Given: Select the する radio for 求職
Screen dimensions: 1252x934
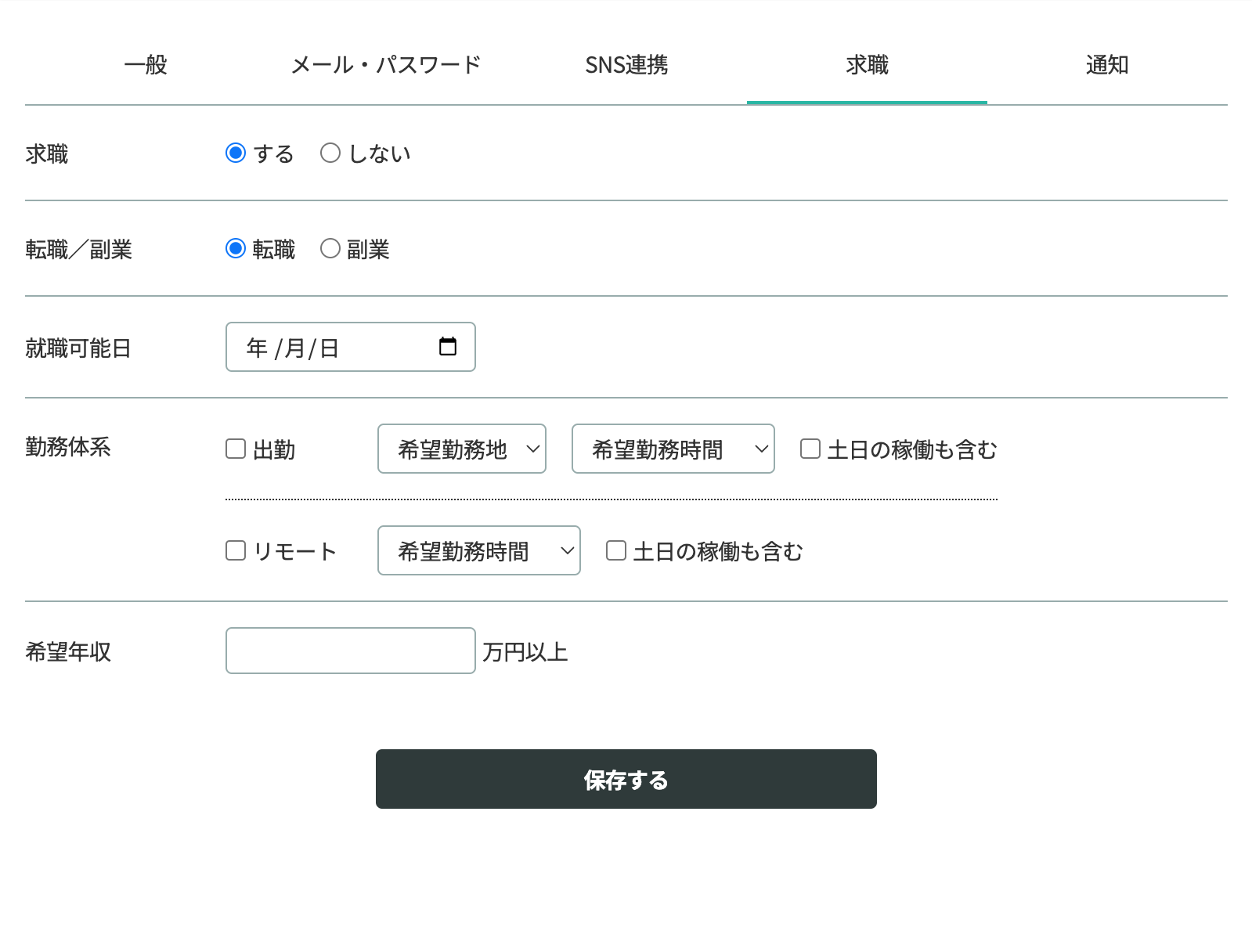Looking at the screenshot, I should tap(236, 153).
